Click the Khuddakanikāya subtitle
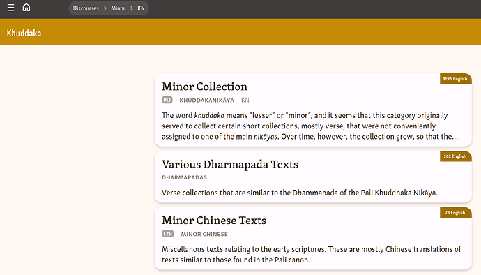The image size is (481, 275). click(207, 101)
